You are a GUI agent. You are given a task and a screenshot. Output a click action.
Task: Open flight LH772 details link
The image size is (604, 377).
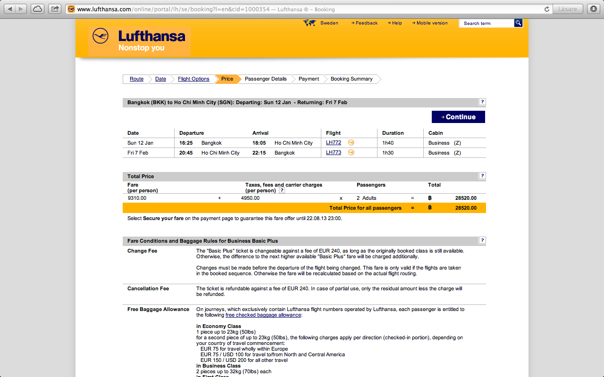click(333, 143)
